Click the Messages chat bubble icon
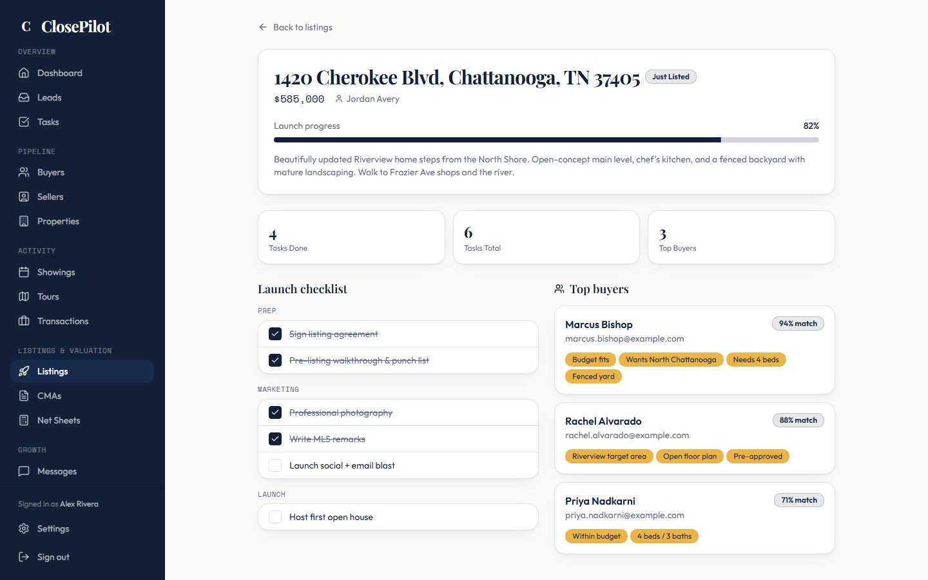This screenshot has height=580, width=928. coord(24,471)
